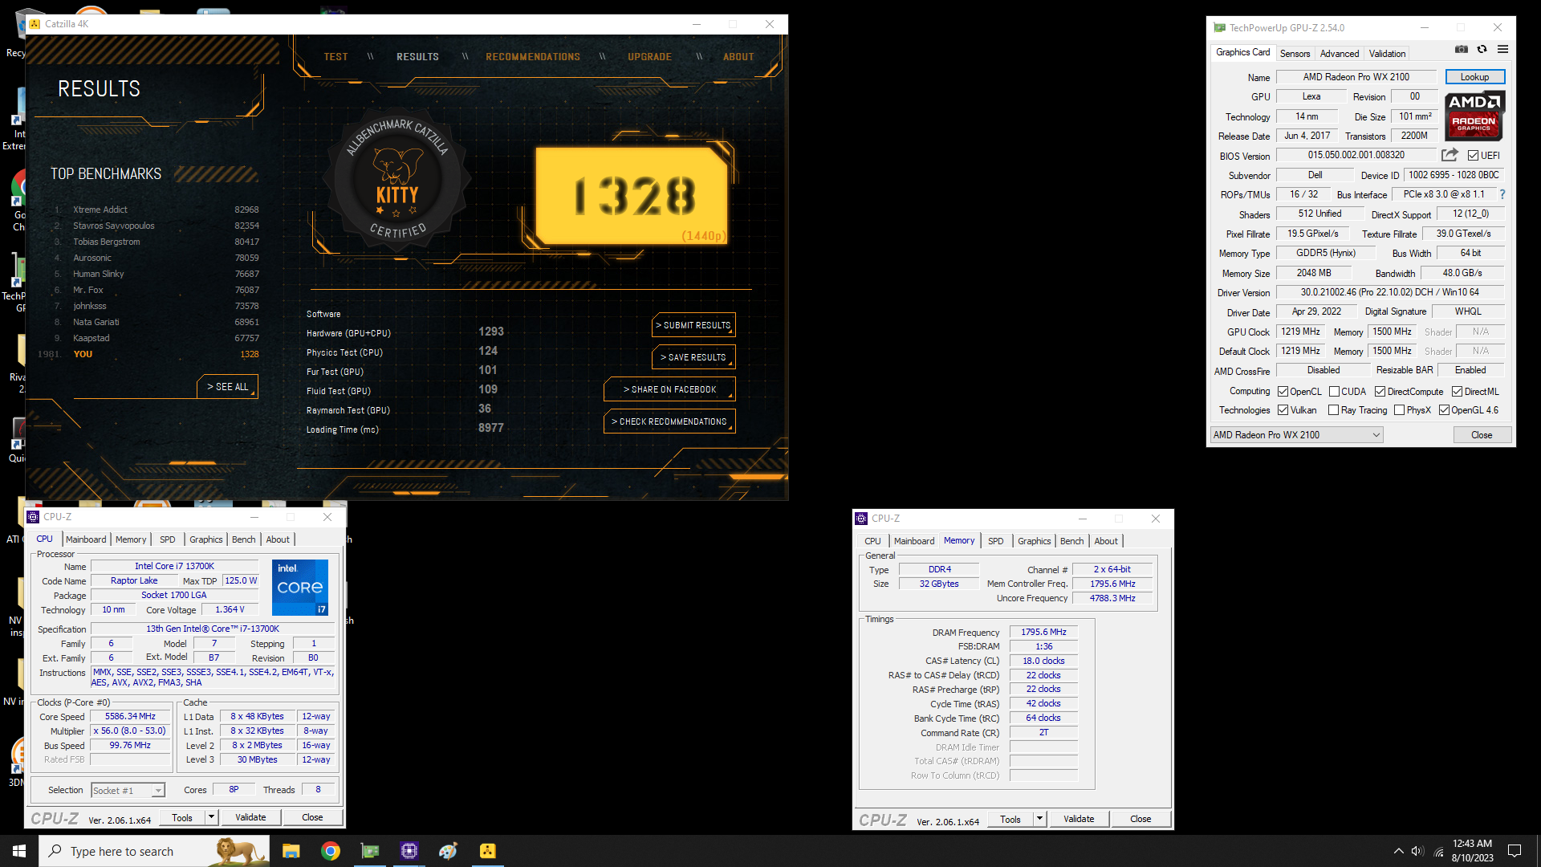The width and height of the screenshot is (1541, 867).
Task: Click the Windows search box
Action: pos(154,851)
